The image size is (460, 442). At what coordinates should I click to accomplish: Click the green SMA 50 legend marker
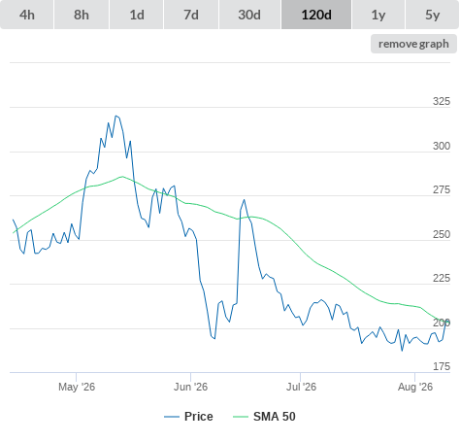241,417
